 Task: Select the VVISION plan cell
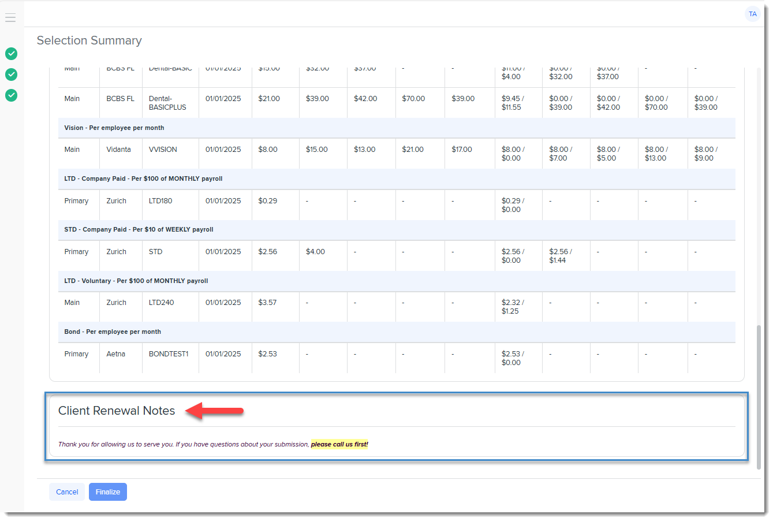point(163,150)
